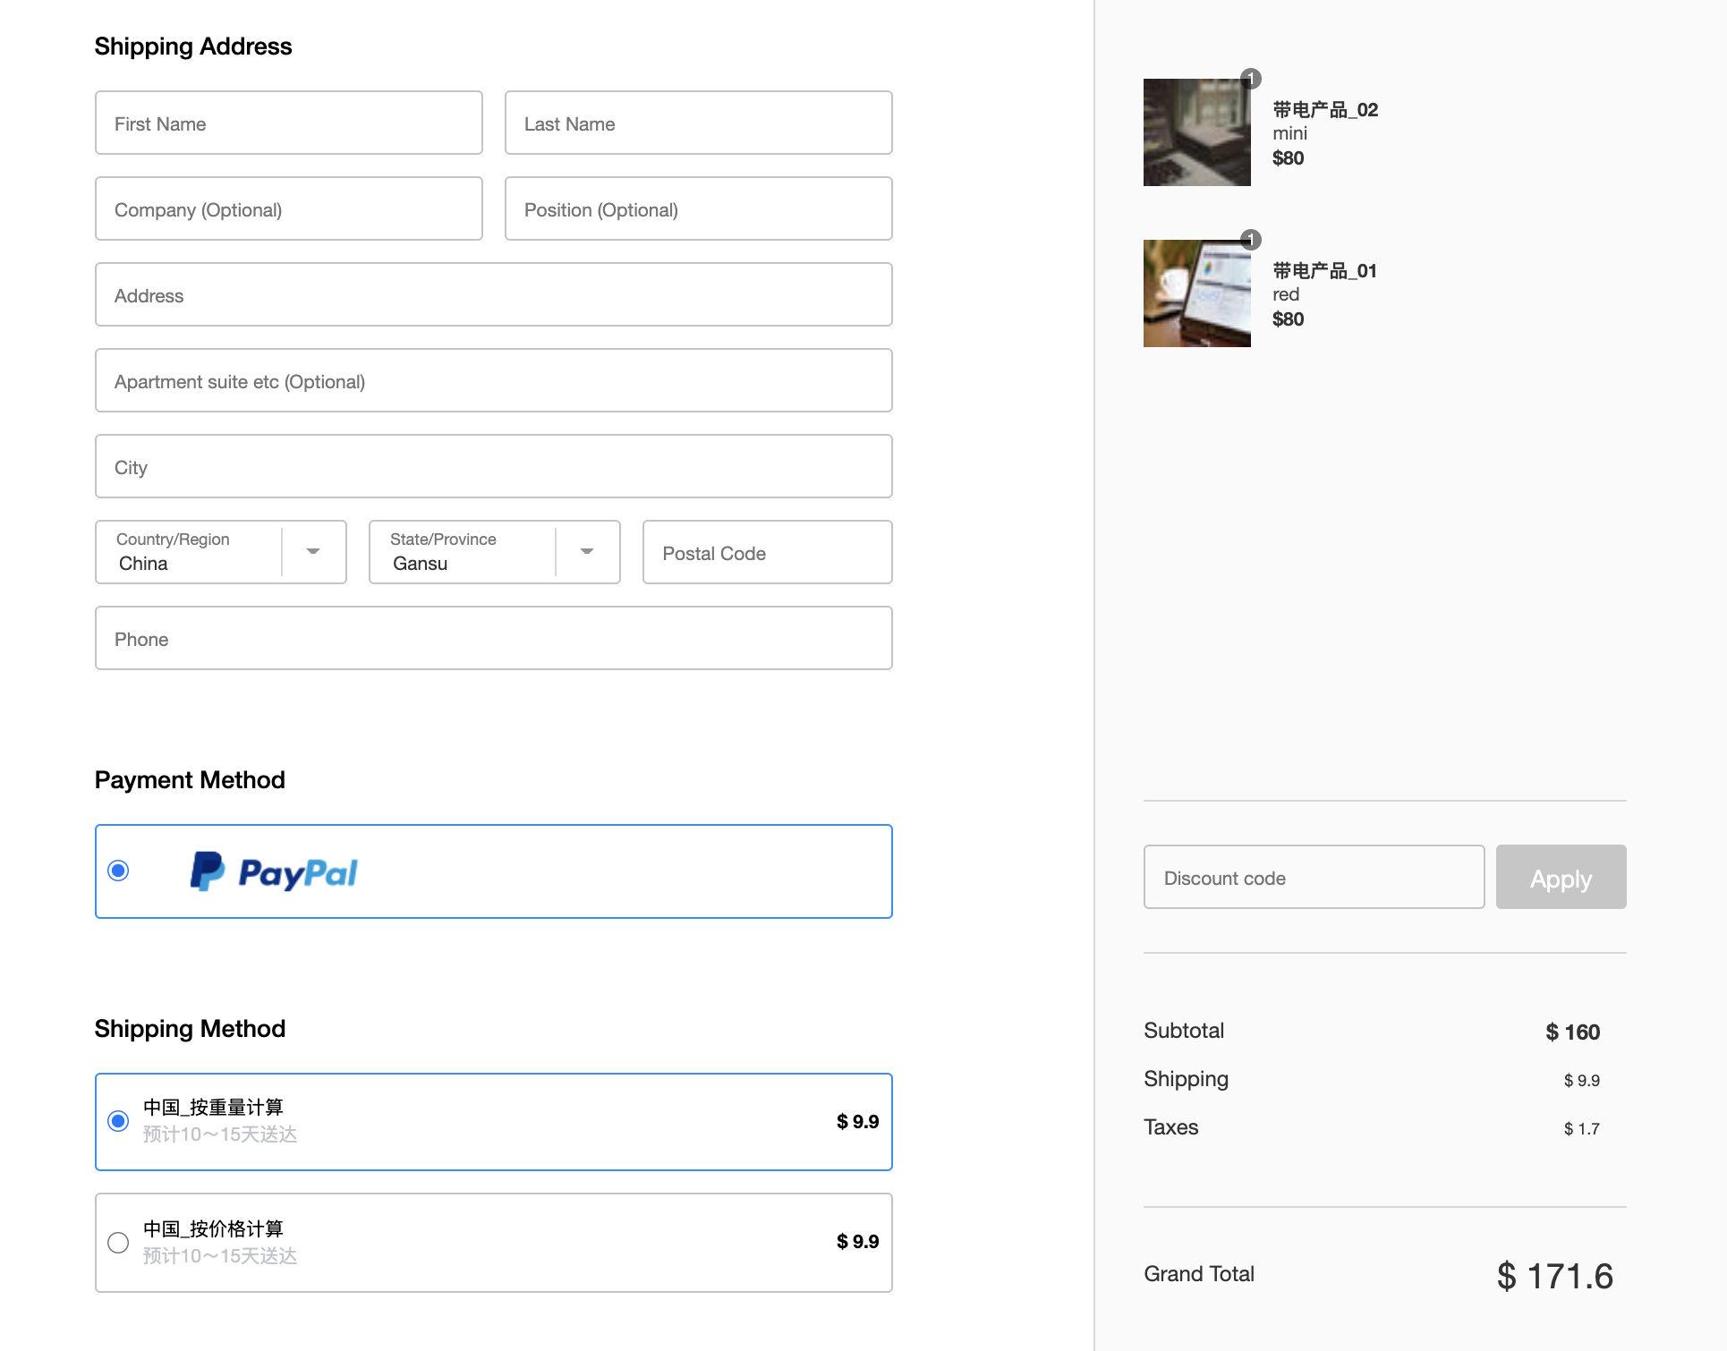Expand the Country/Region dropdown arrow
Viewport: 1727px width, 1351px height.
pos(313,552)
